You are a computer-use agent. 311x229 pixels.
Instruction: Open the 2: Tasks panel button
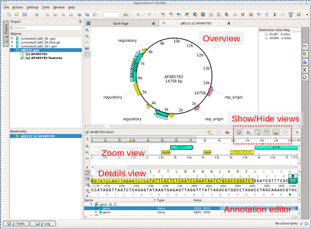click(x=16, y=224)
